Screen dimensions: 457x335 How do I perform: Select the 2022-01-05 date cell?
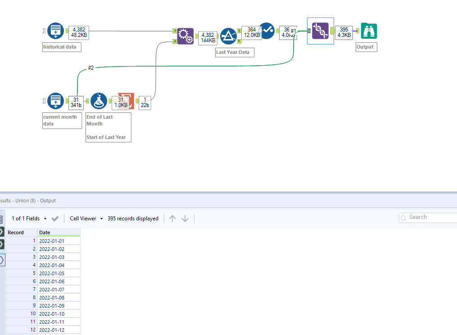(x=59, y=273)
